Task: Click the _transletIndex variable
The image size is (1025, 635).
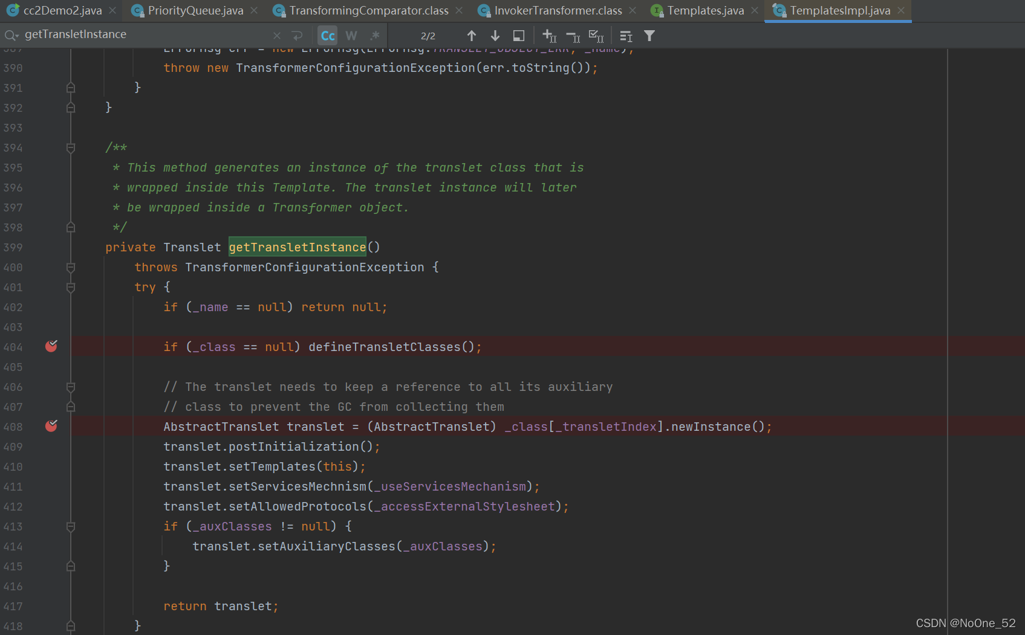Action: pos(607,427)
